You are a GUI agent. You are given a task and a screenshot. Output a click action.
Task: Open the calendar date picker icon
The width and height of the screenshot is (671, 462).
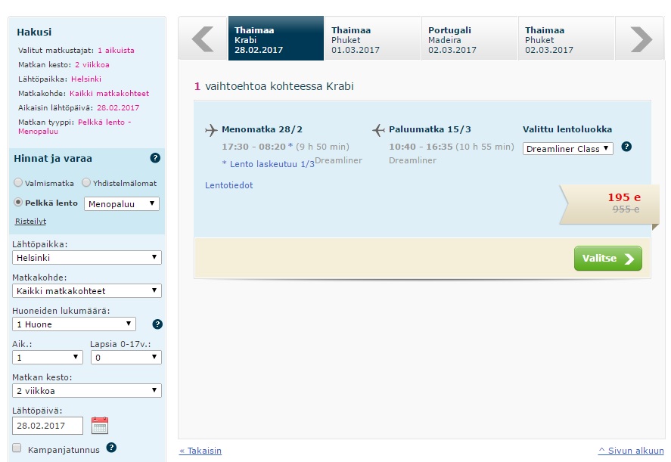[x=100, y=425]
